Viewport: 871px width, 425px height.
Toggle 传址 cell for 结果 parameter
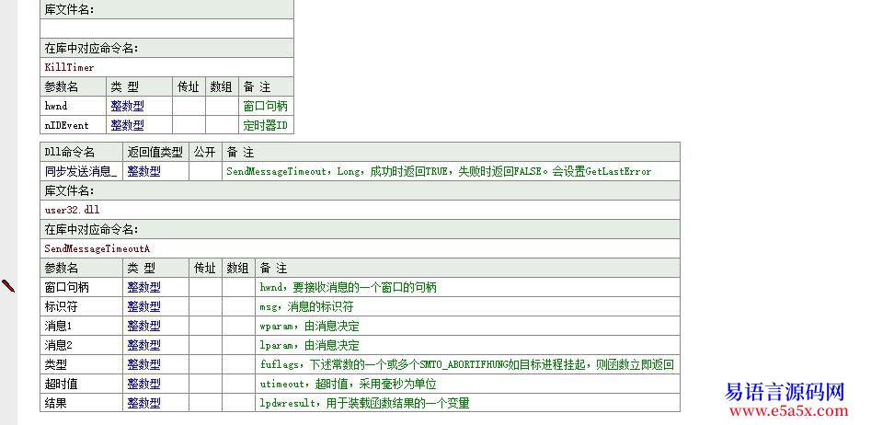click(x=205, y=403)
